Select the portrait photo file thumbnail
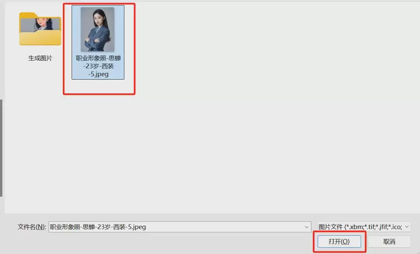 [x=98, y=29]
